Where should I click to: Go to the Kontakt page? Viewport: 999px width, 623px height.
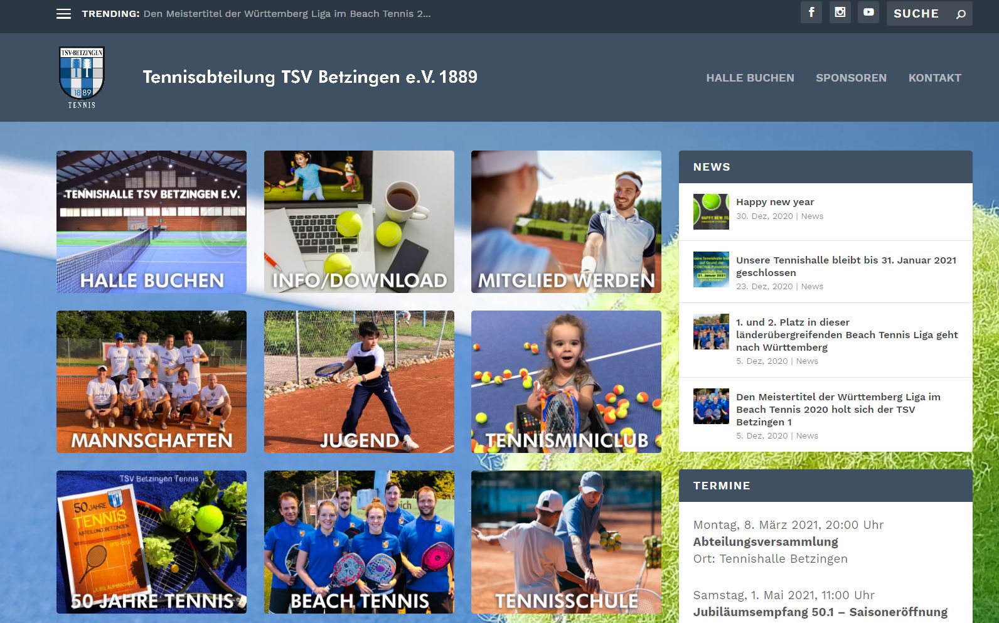coord(934,78)
